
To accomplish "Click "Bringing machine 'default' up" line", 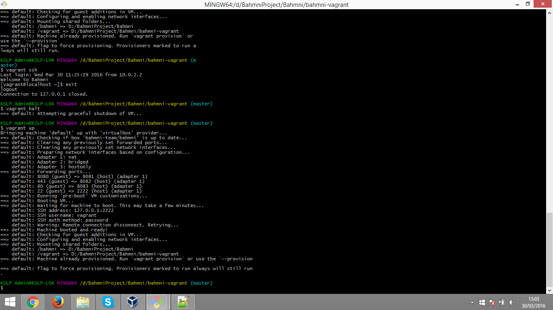I will pos(84,133).
